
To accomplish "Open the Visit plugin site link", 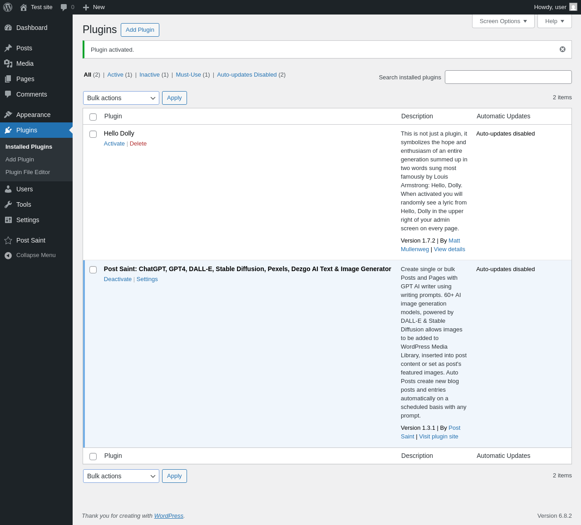I will click(x=438, y=437).
